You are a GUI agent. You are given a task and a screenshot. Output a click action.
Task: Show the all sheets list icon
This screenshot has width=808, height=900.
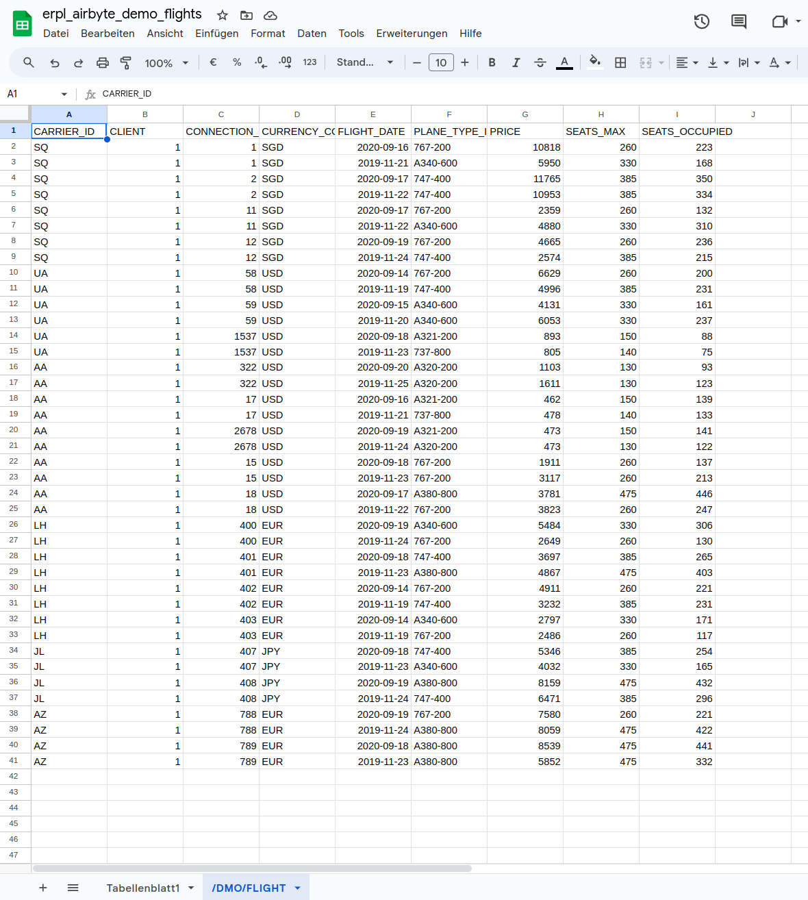[x=73, y=888]
